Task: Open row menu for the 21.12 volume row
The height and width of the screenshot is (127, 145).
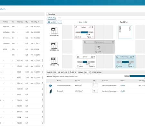Action: tap(42, 95)
